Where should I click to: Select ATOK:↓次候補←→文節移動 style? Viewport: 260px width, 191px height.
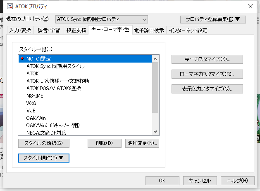pyautogui.click(x=85, y=81)
